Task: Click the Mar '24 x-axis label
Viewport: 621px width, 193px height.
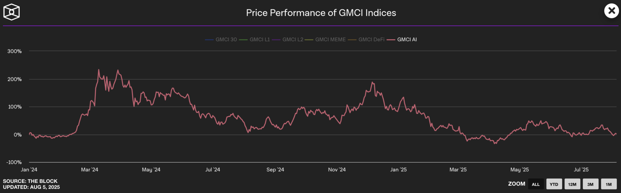Action: pos(90,169)
